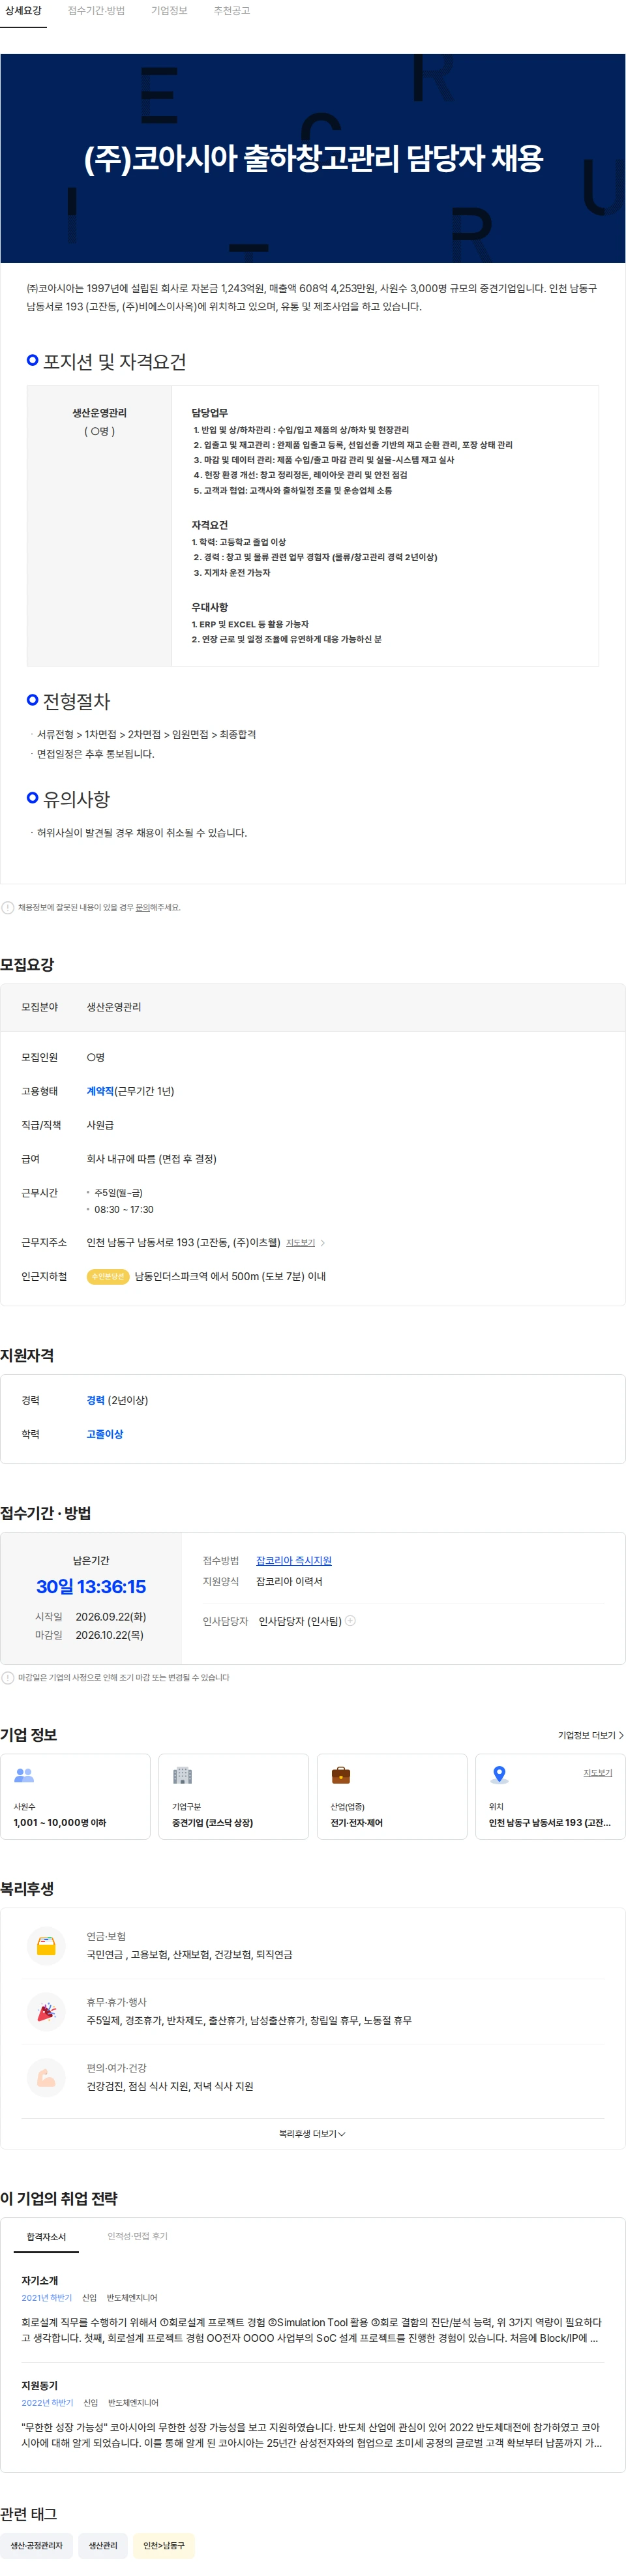Viewport: 626px width, 2576px height.
Task: Click the 문의 link below job details
Action: (x=142, y=907)
